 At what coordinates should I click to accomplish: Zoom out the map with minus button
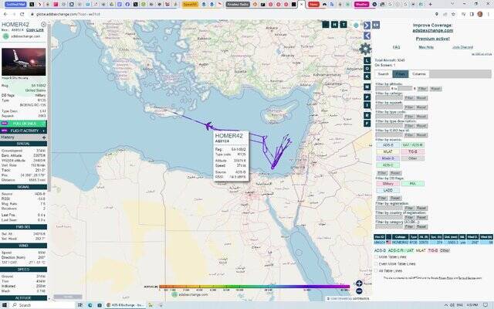click(x=359, y=291)
